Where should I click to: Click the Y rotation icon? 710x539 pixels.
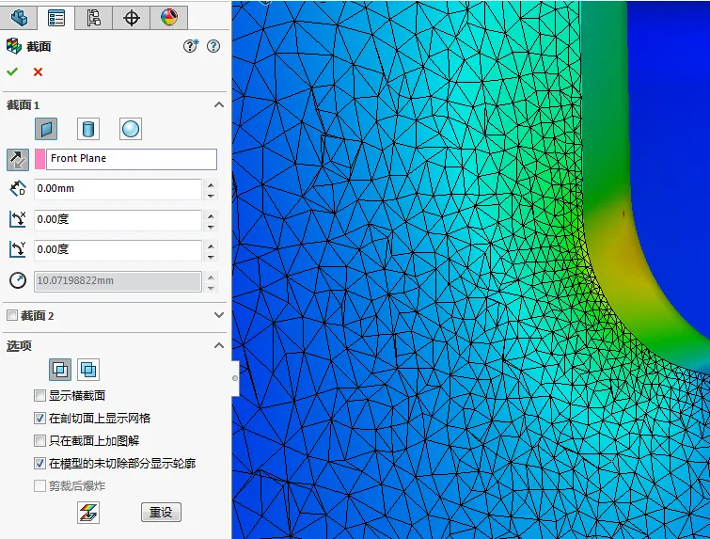coord(18,249)
